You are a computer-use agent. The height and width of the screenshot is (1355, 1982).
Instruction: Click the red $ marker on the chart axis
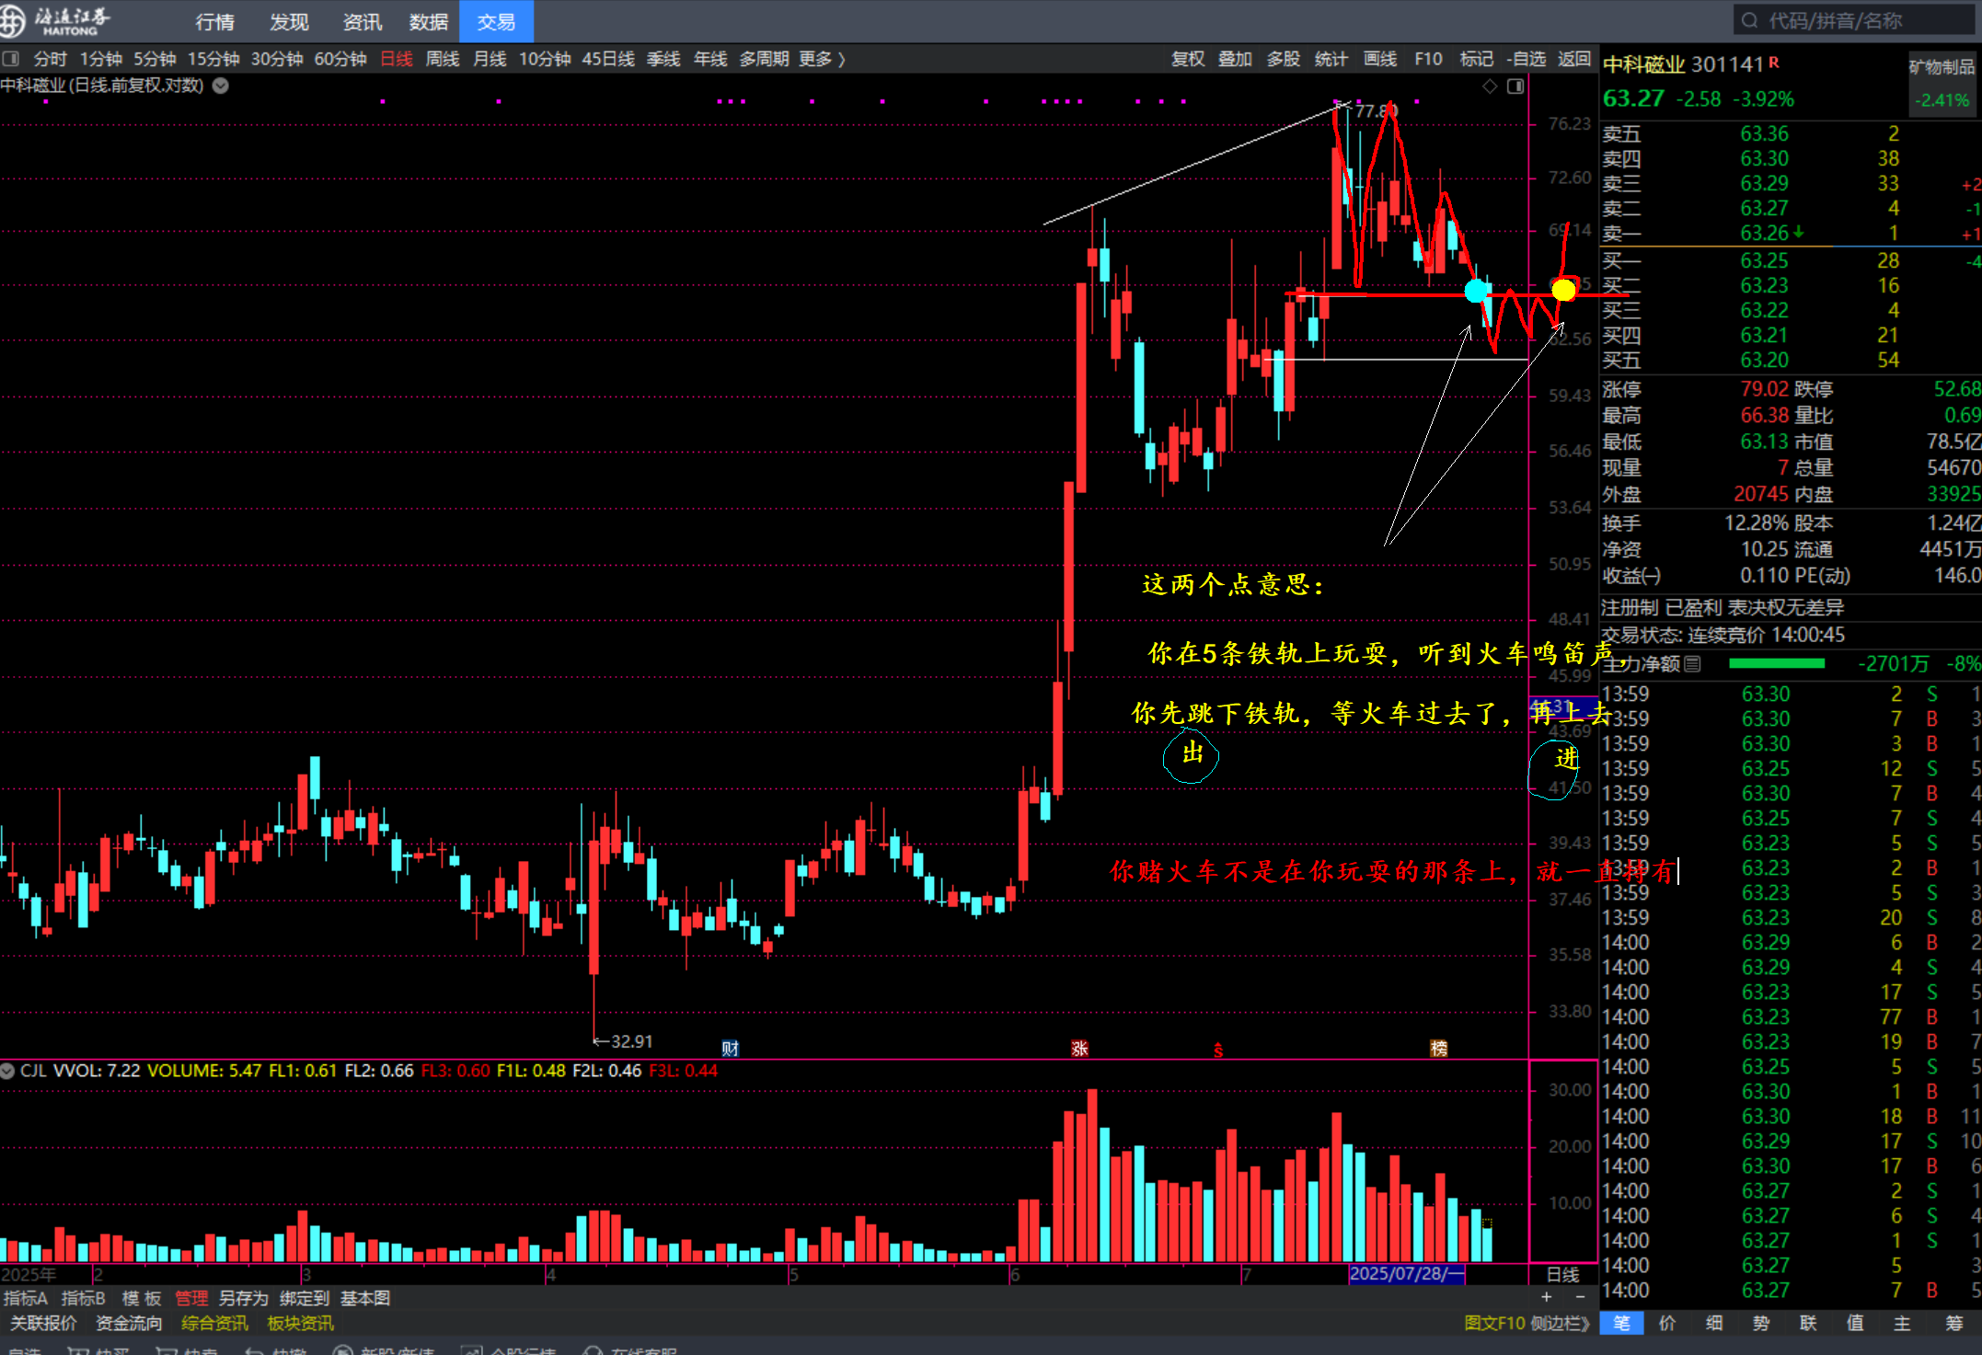point(1218,1050)
